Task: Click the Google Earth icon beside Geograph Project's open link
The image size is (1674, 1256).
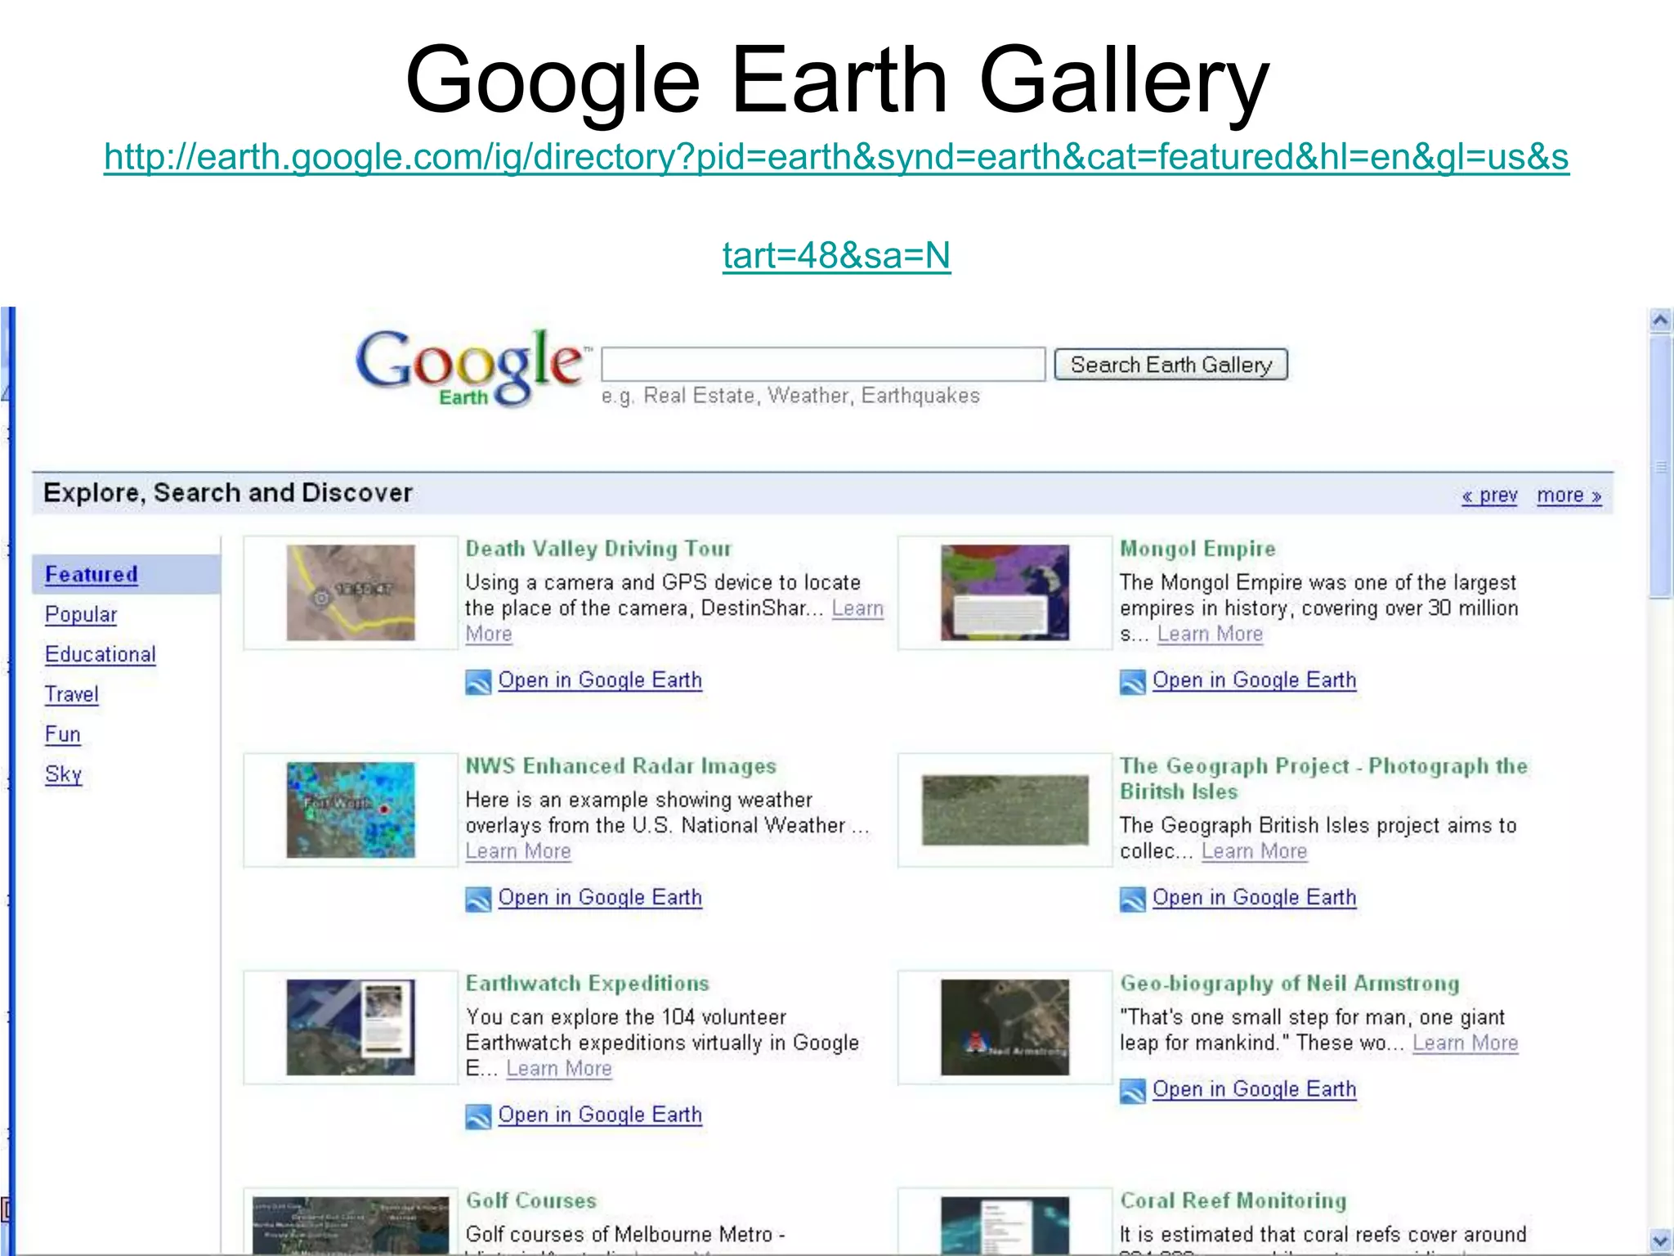Action: pos(1132,899)
